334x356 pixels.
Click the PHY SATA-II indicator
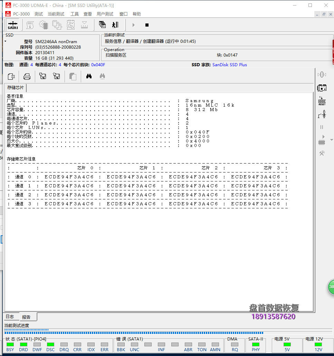coord(256,344)
